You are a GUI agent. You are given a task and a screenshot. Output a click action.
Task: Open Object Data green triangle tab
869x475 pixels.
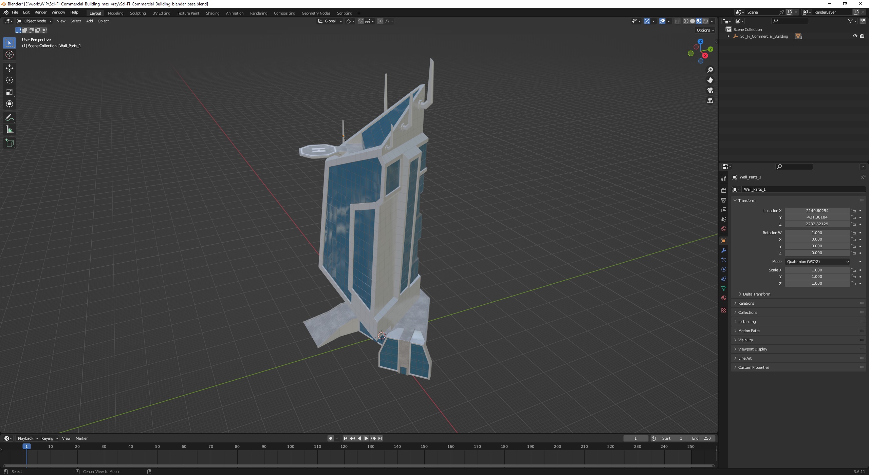click(724, 288)
